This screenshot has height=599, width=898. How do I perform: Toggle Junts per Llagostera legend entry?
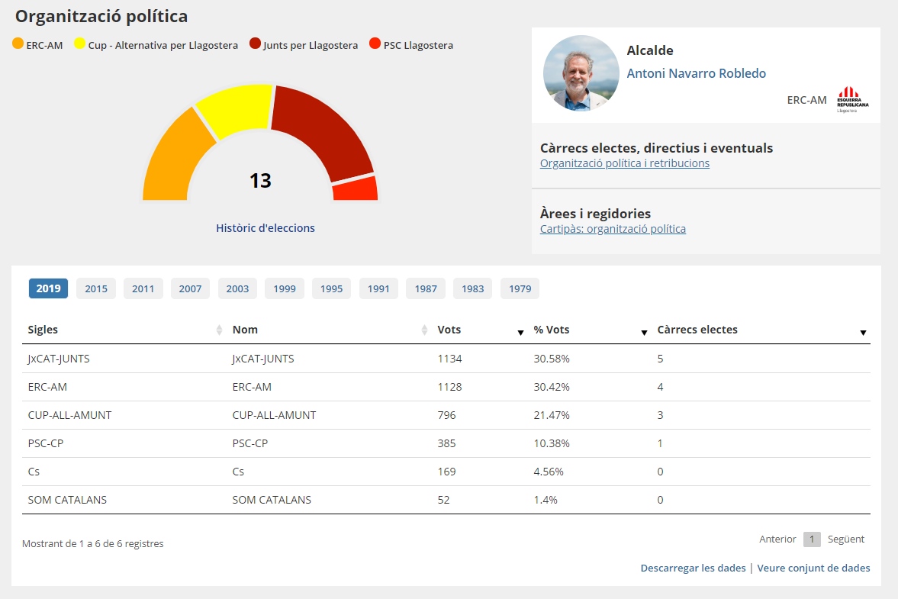(303, 45)
